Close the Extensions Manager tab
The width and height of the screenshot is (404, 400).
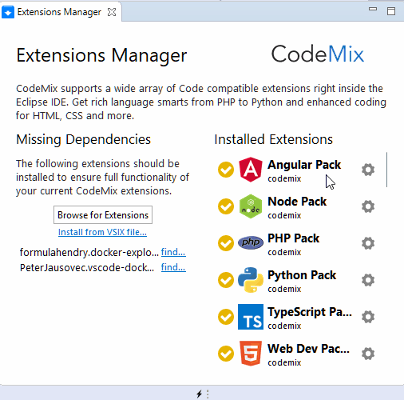[112, 12]
